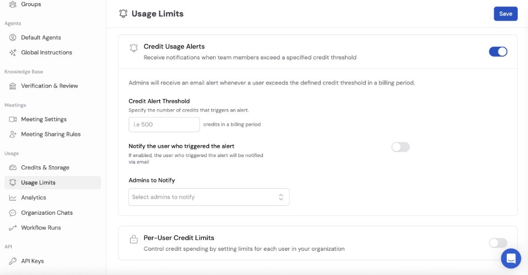The height and width of the screenshot is (275, 528).
Task: Click the Meetings section label in sidebar
Action: click(x=15, y=105)
